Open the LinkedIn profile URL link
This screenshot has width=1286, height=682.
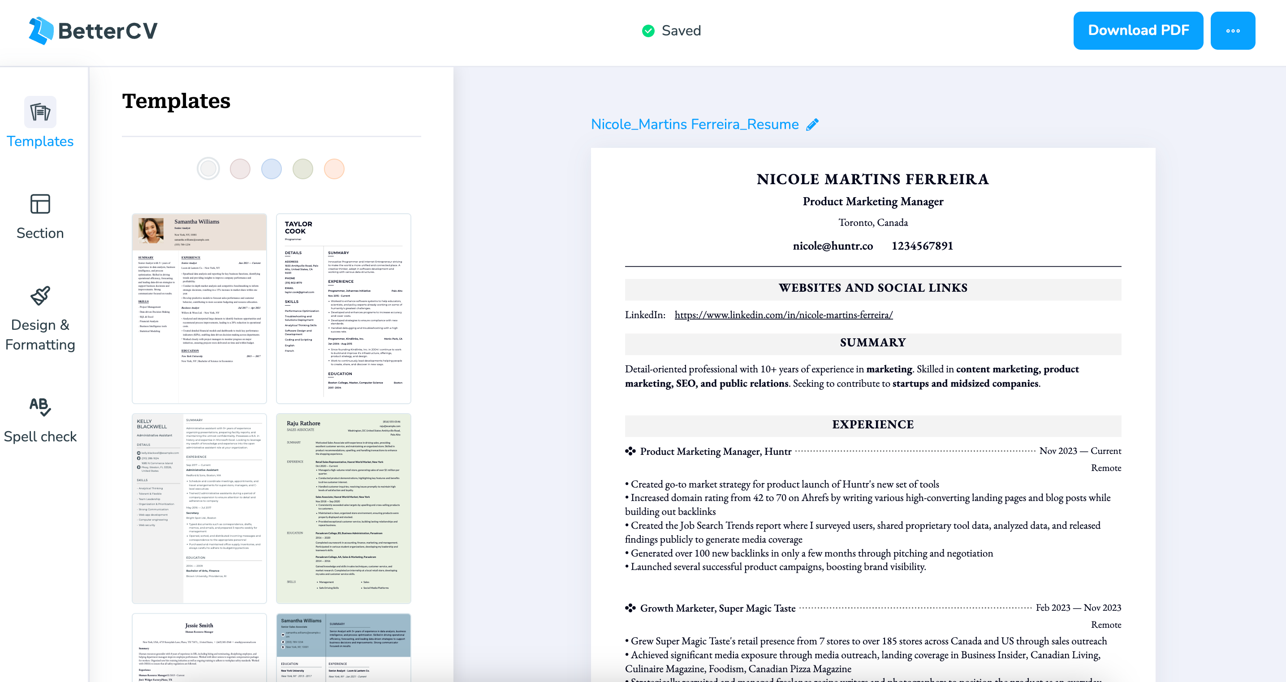click(x=783, y=315)
